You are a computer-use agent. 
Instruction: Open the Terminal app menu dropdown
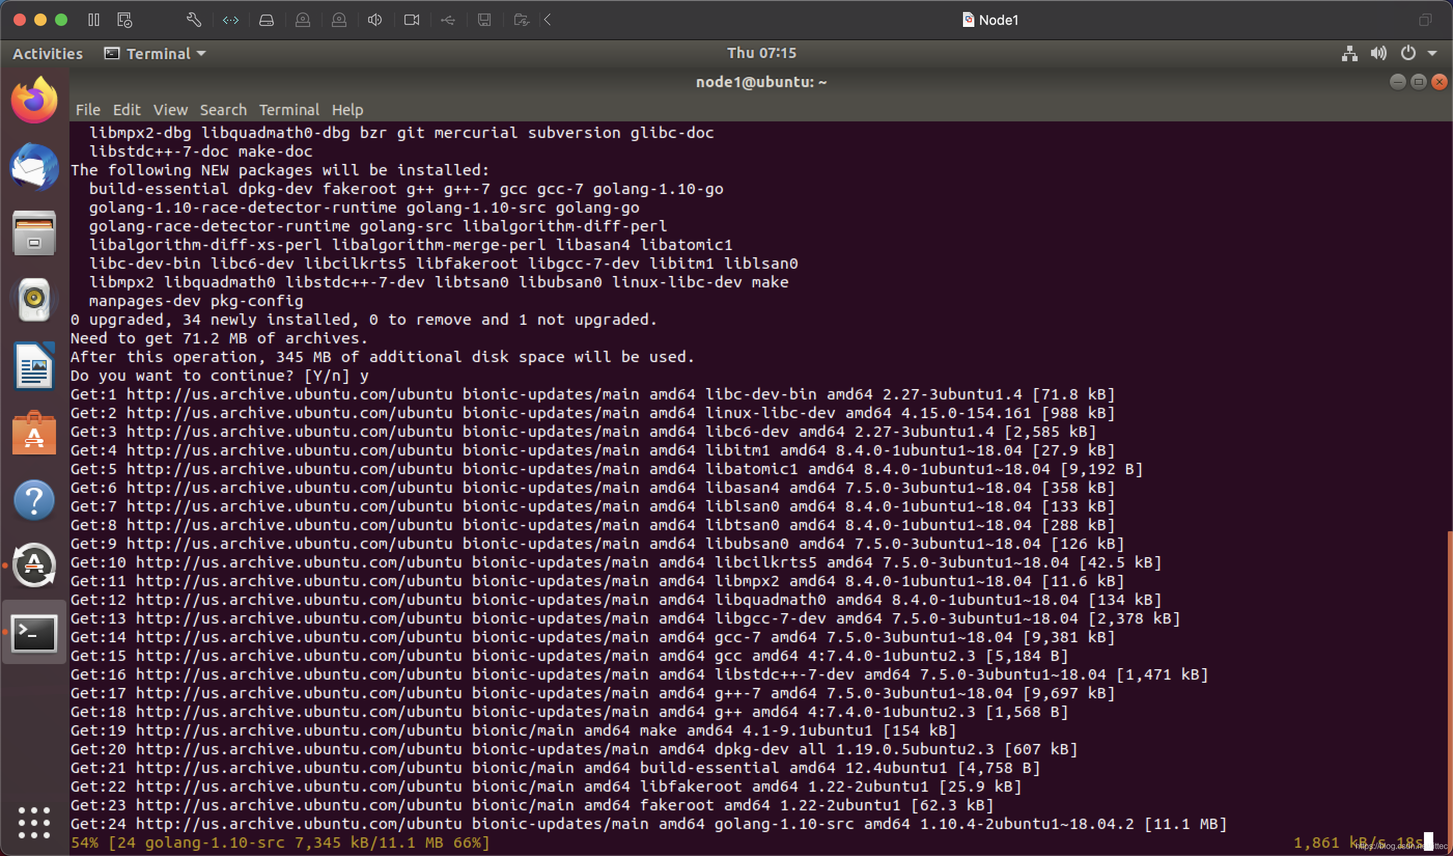(x=155, y=53)
